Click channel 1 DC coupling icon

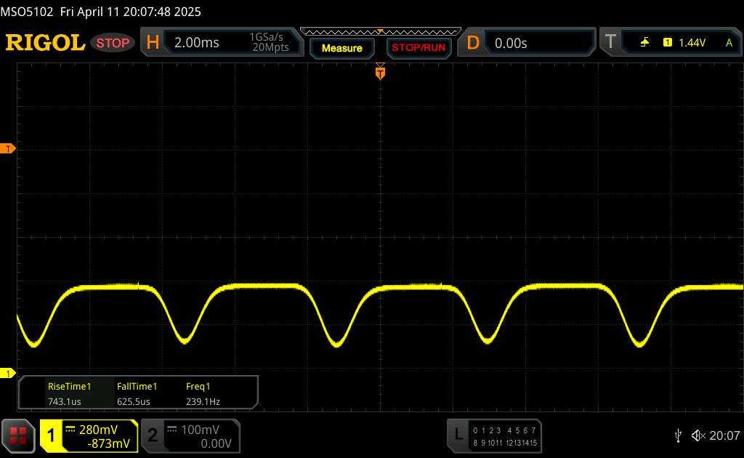(70, 429)
